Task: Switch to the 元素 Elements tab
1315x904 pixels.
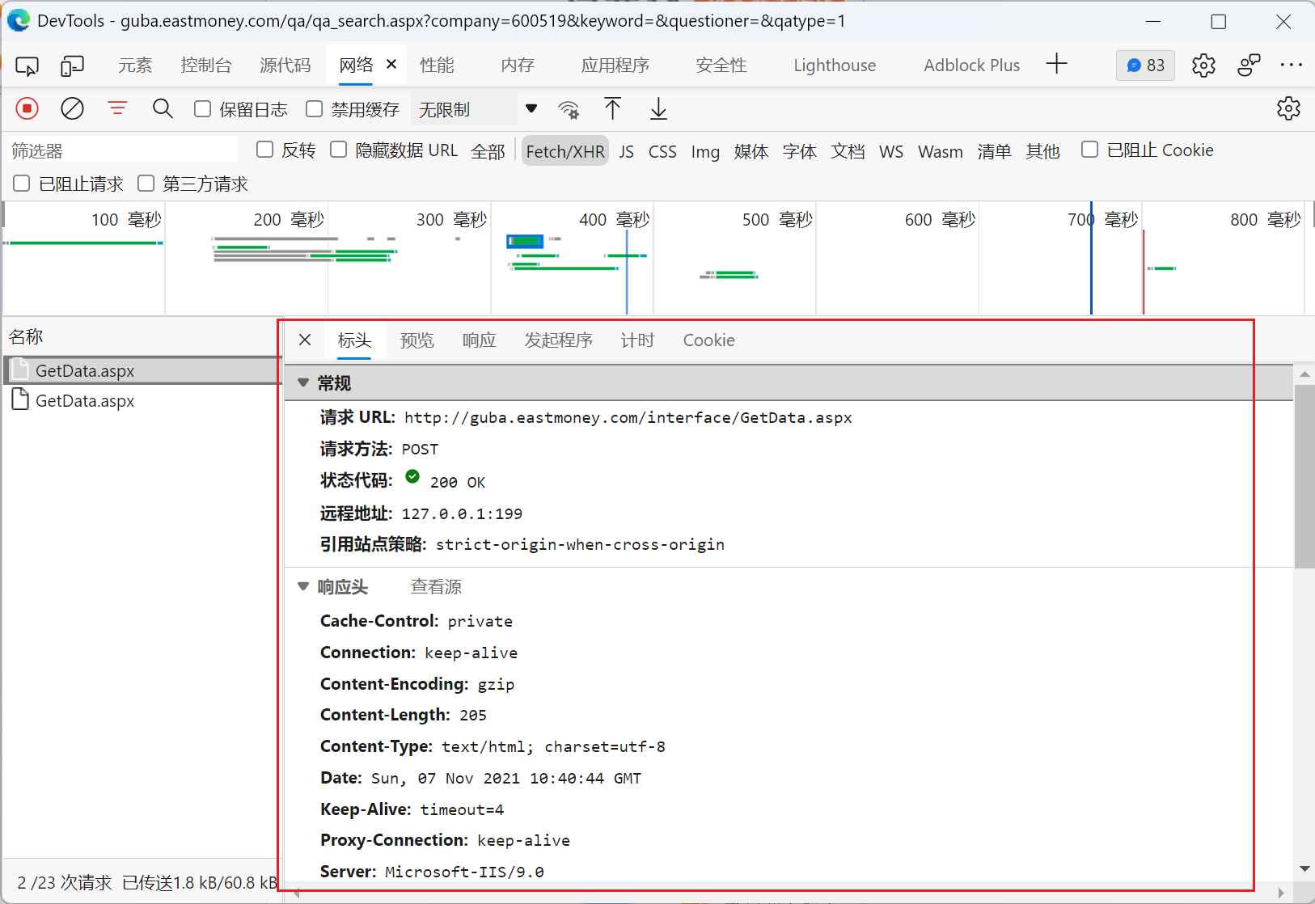Action: [x=135, y=65]
